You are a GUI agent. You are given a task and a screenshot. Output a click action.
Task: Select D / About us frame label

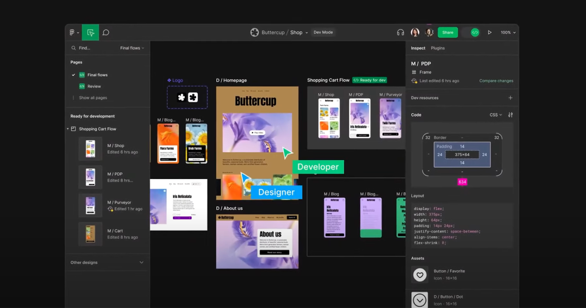[x=229, y=208]
